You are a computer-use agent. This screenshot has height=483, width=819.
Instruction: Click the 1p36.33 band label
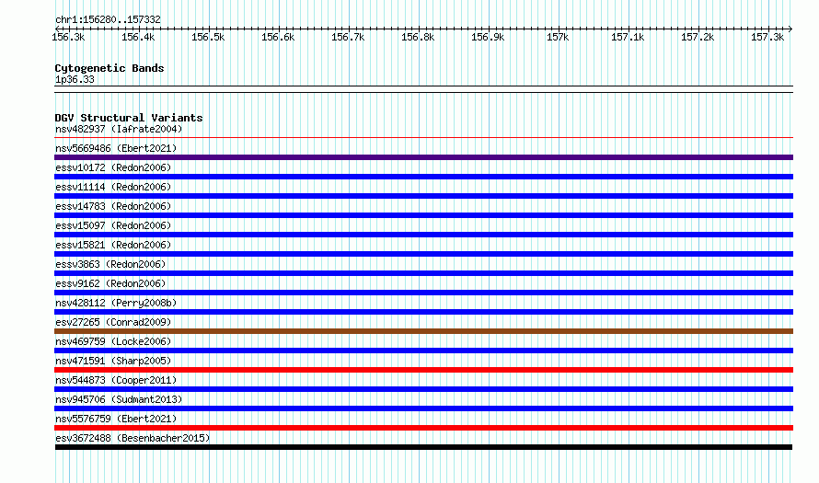(75, 79)
